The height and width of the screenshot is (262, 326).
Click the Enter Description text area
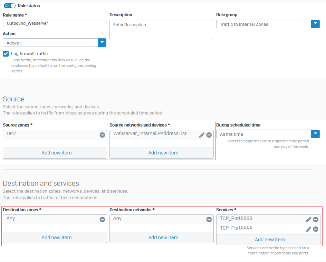[161, 30]
